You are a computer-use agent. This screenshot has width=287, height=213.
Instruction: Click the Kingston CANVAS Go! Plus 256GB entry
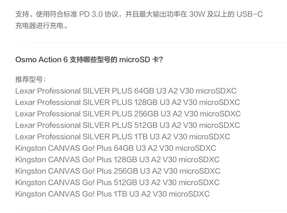tap(117, 171)
